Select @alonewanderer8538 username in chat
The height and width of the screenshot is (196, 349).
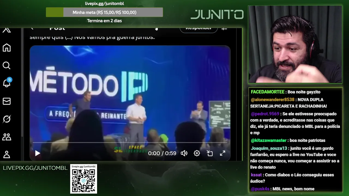coord(272,100)
